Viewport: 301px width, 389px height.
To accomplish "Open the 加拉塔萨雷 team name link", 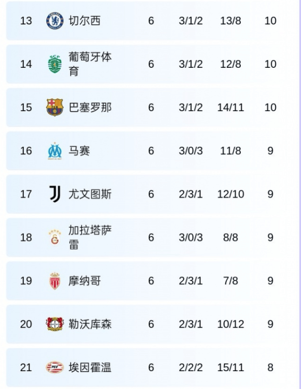I will tap(90, 238).
